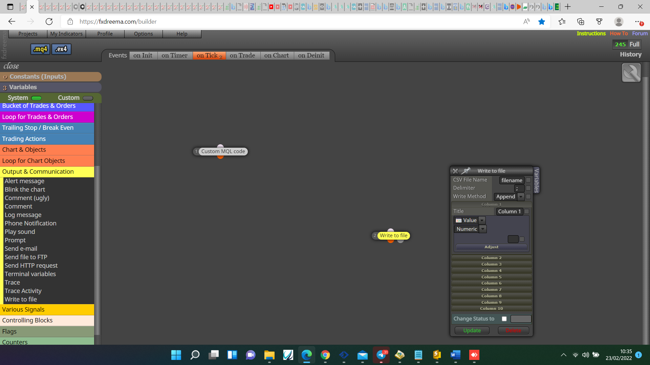Open Telegram from the taskbar
Viewport: 650px width, 365px height.
coord(381,355)
